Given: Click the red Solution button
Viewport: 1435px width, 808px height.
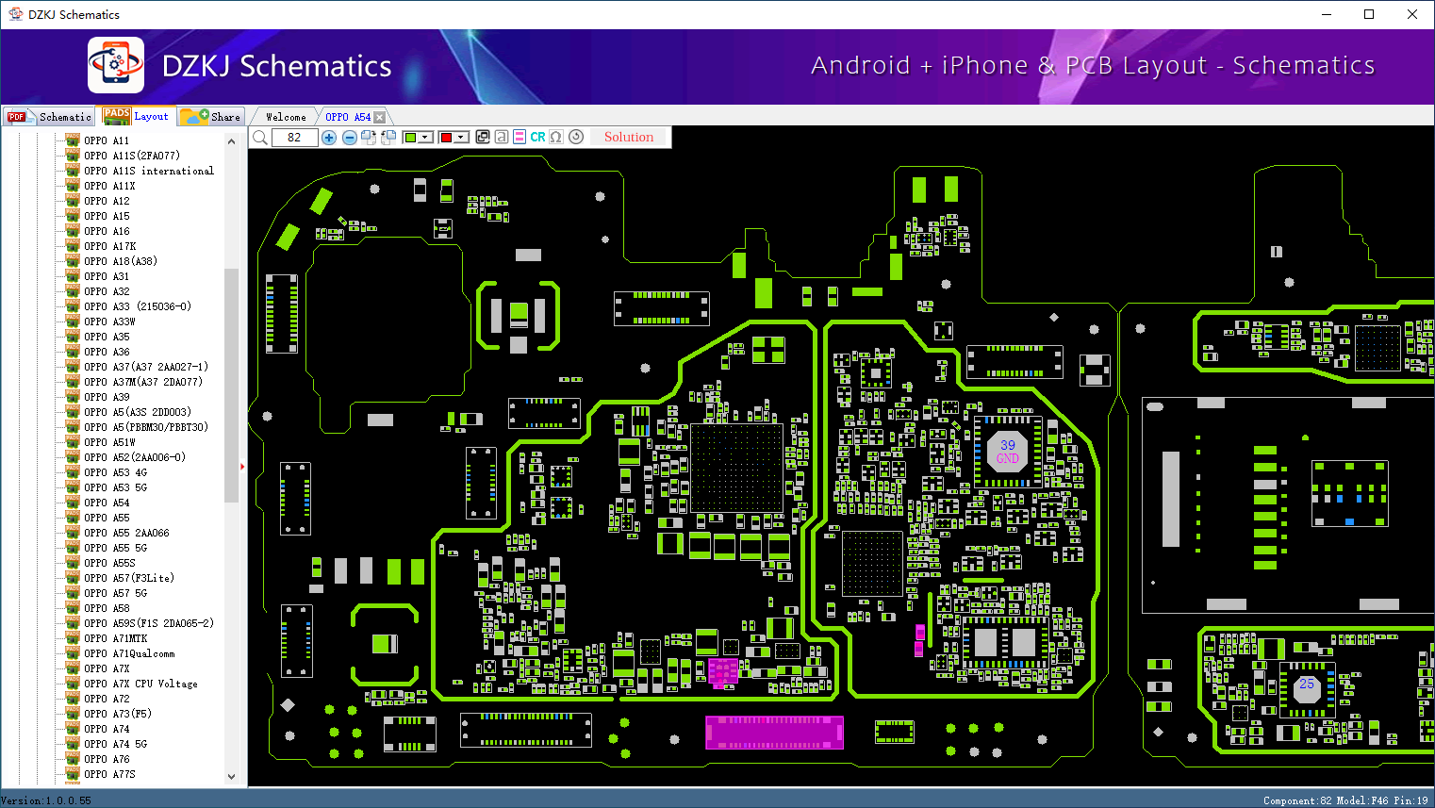Looking at the screenshot, I should 629,138.
